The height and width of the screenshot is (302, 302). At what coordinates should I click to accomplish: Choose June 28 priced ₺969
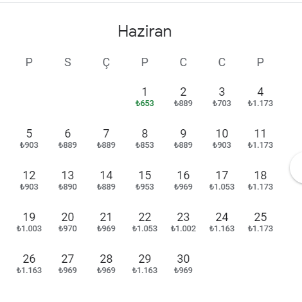coord(106,264)
